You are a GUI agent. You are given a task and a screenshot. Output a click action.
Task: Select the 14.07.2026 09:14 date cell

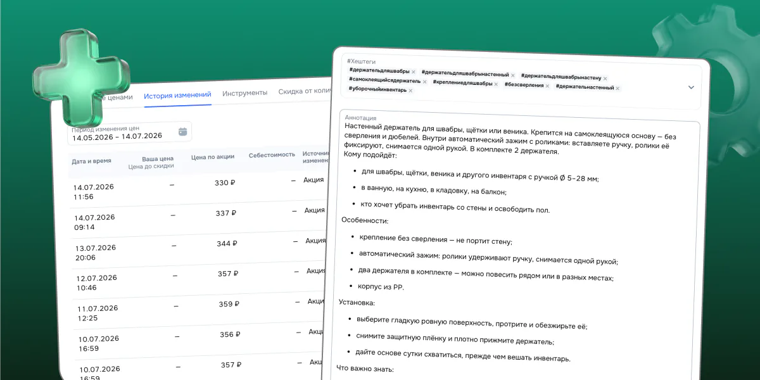pyautogui.click(x=94, y=222)
